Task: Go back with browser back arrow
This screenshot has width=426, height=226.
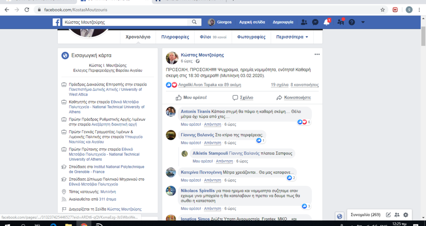Action: click(x=7, y=10)
